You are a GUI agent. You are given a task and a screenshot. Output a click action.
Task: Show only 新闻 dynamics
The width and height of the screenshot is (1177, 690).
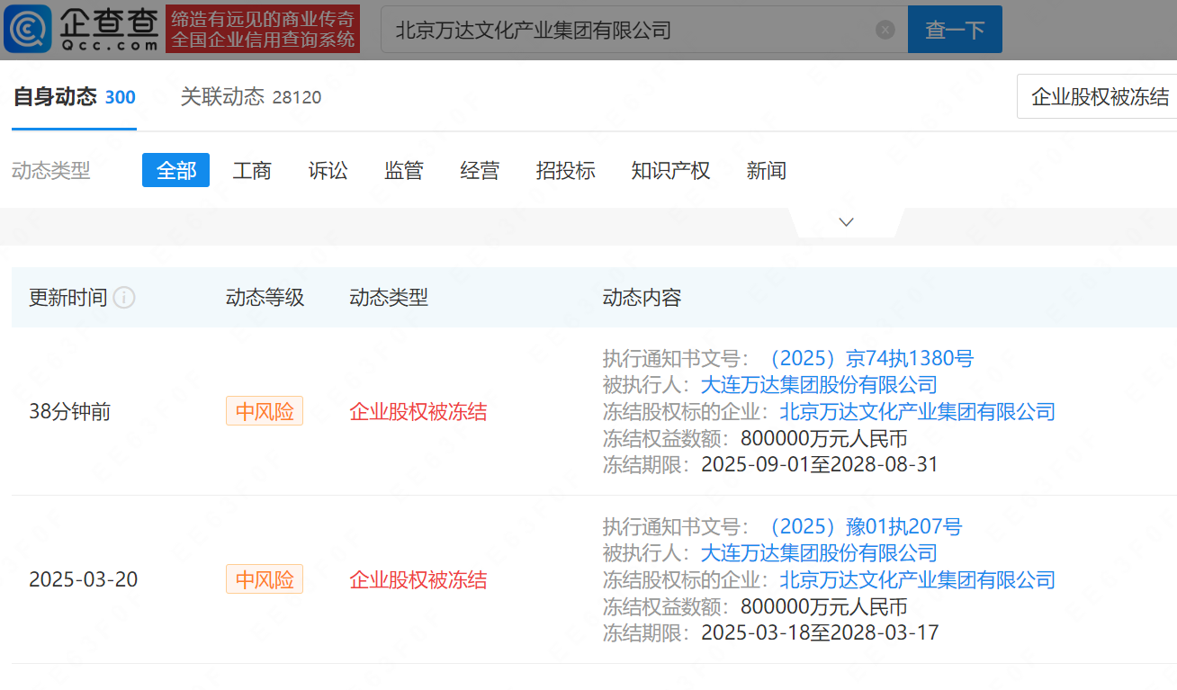[x=766, y=170]
